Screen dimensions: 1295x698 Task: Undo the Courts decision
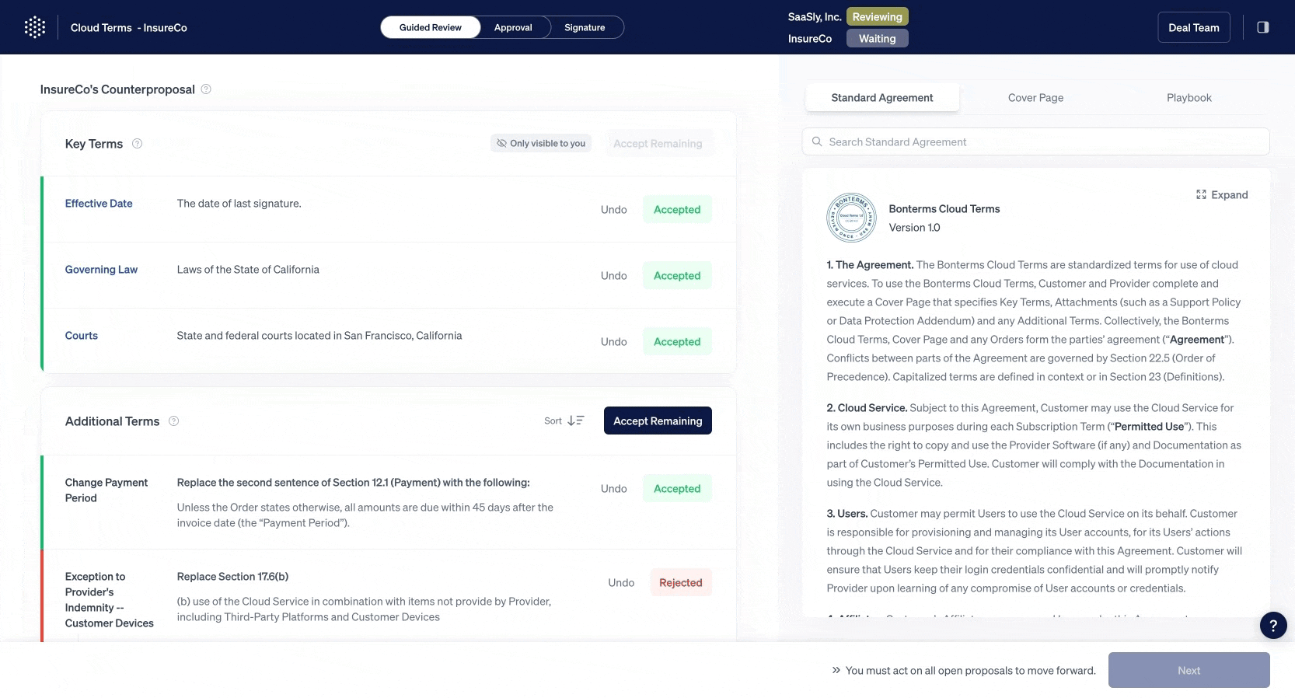point(613,342)
